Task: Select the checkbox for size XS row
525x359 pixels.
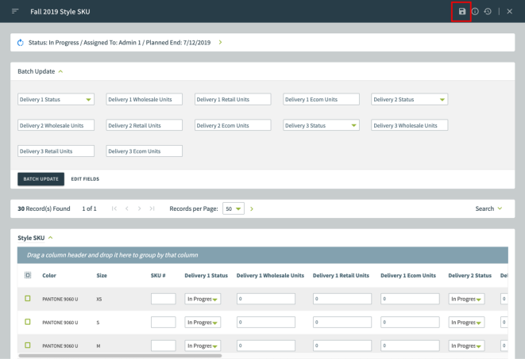Action: point(27,299)
